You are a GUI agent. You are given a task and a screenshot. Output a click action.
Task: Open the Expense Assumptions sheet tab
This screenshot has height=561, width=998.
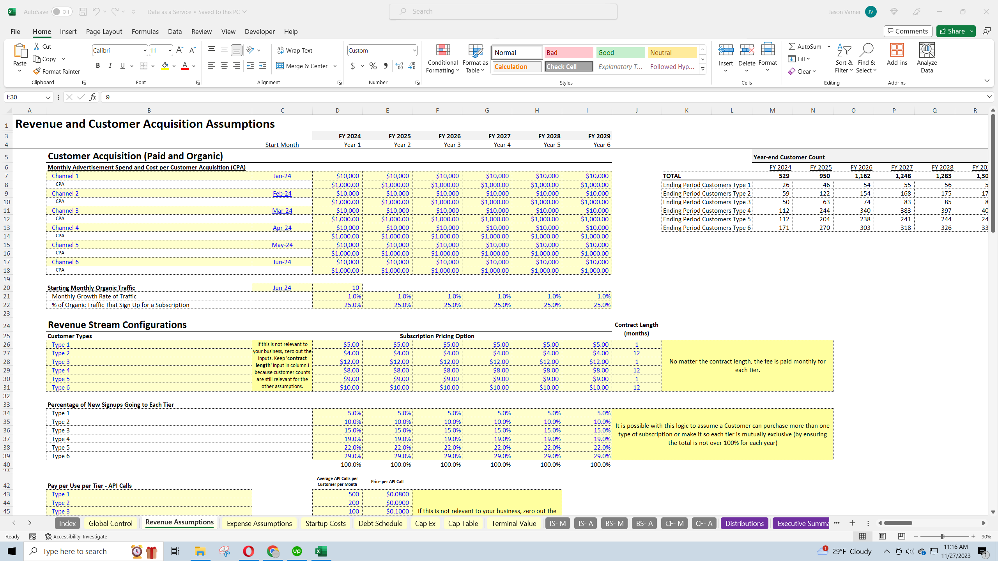pyautogui.click(x=259, y=523)
